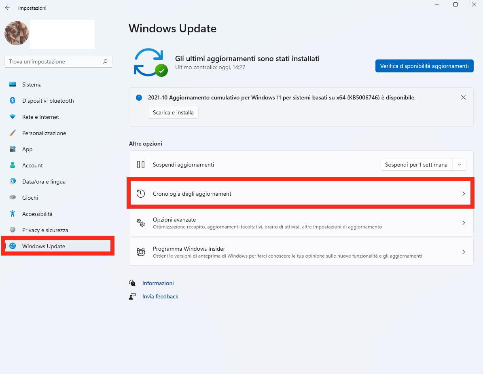Dismiss the KB5006746 update notice

[463, 97]
